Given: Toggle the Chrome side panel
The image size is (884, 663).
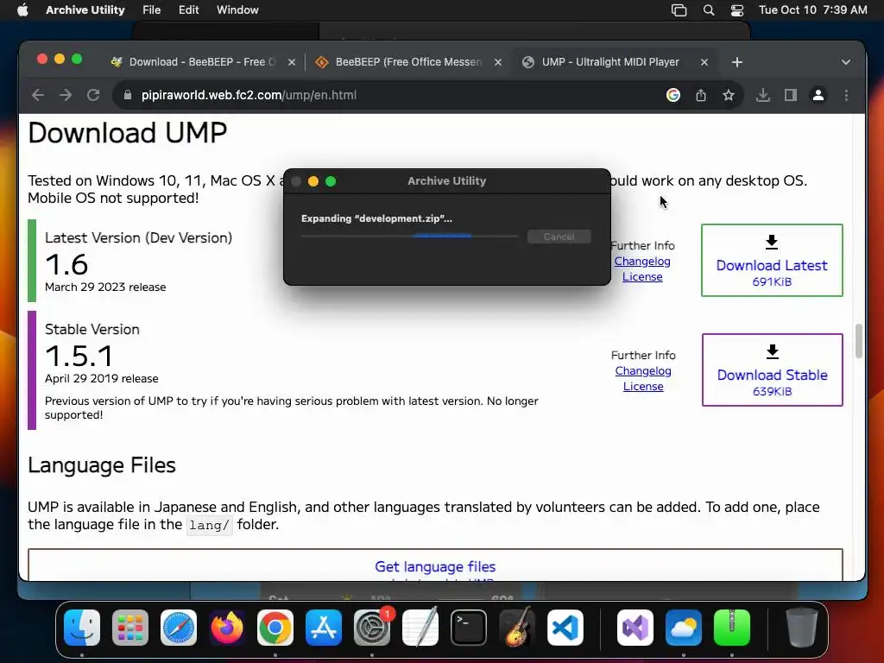Looking at the screenshot, I should [x=791, y=95].
